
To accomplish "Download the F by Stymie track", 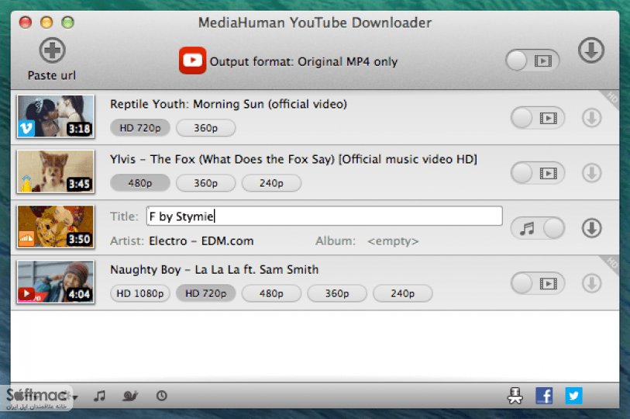I will tap(591, 228).
